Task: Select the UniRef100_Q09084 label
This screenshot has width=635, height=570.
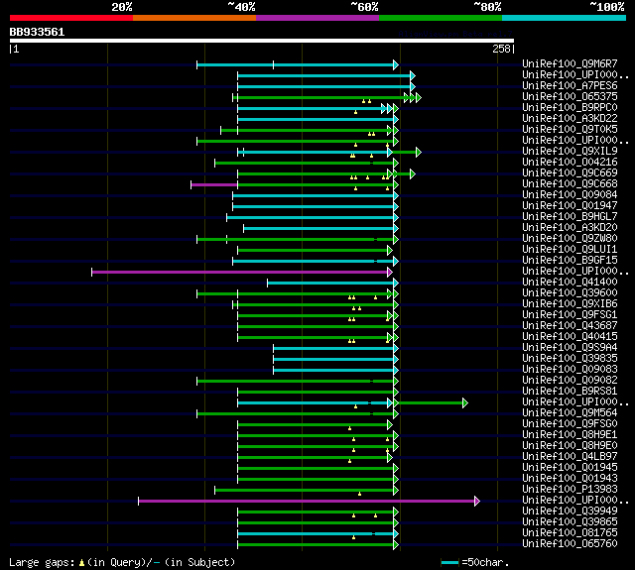Action: pyautogui.click(x=570, y=195)
